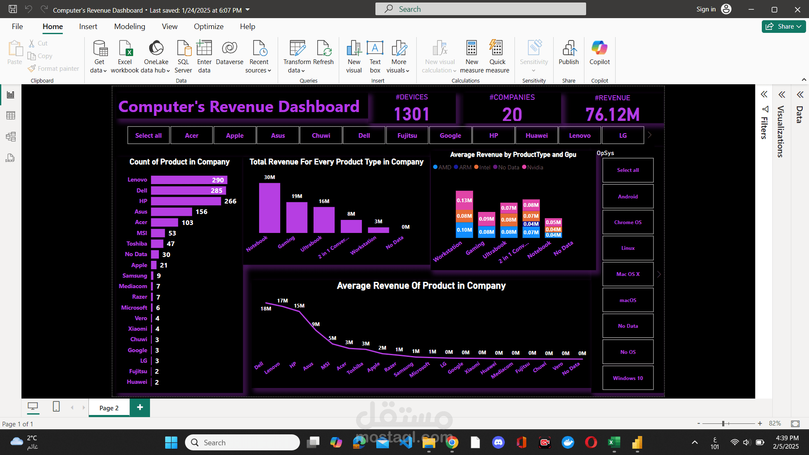Click the Enter data icon
The width and height of the screenshot is (809, 455).
pyautogui.click(x=204, y=48)
